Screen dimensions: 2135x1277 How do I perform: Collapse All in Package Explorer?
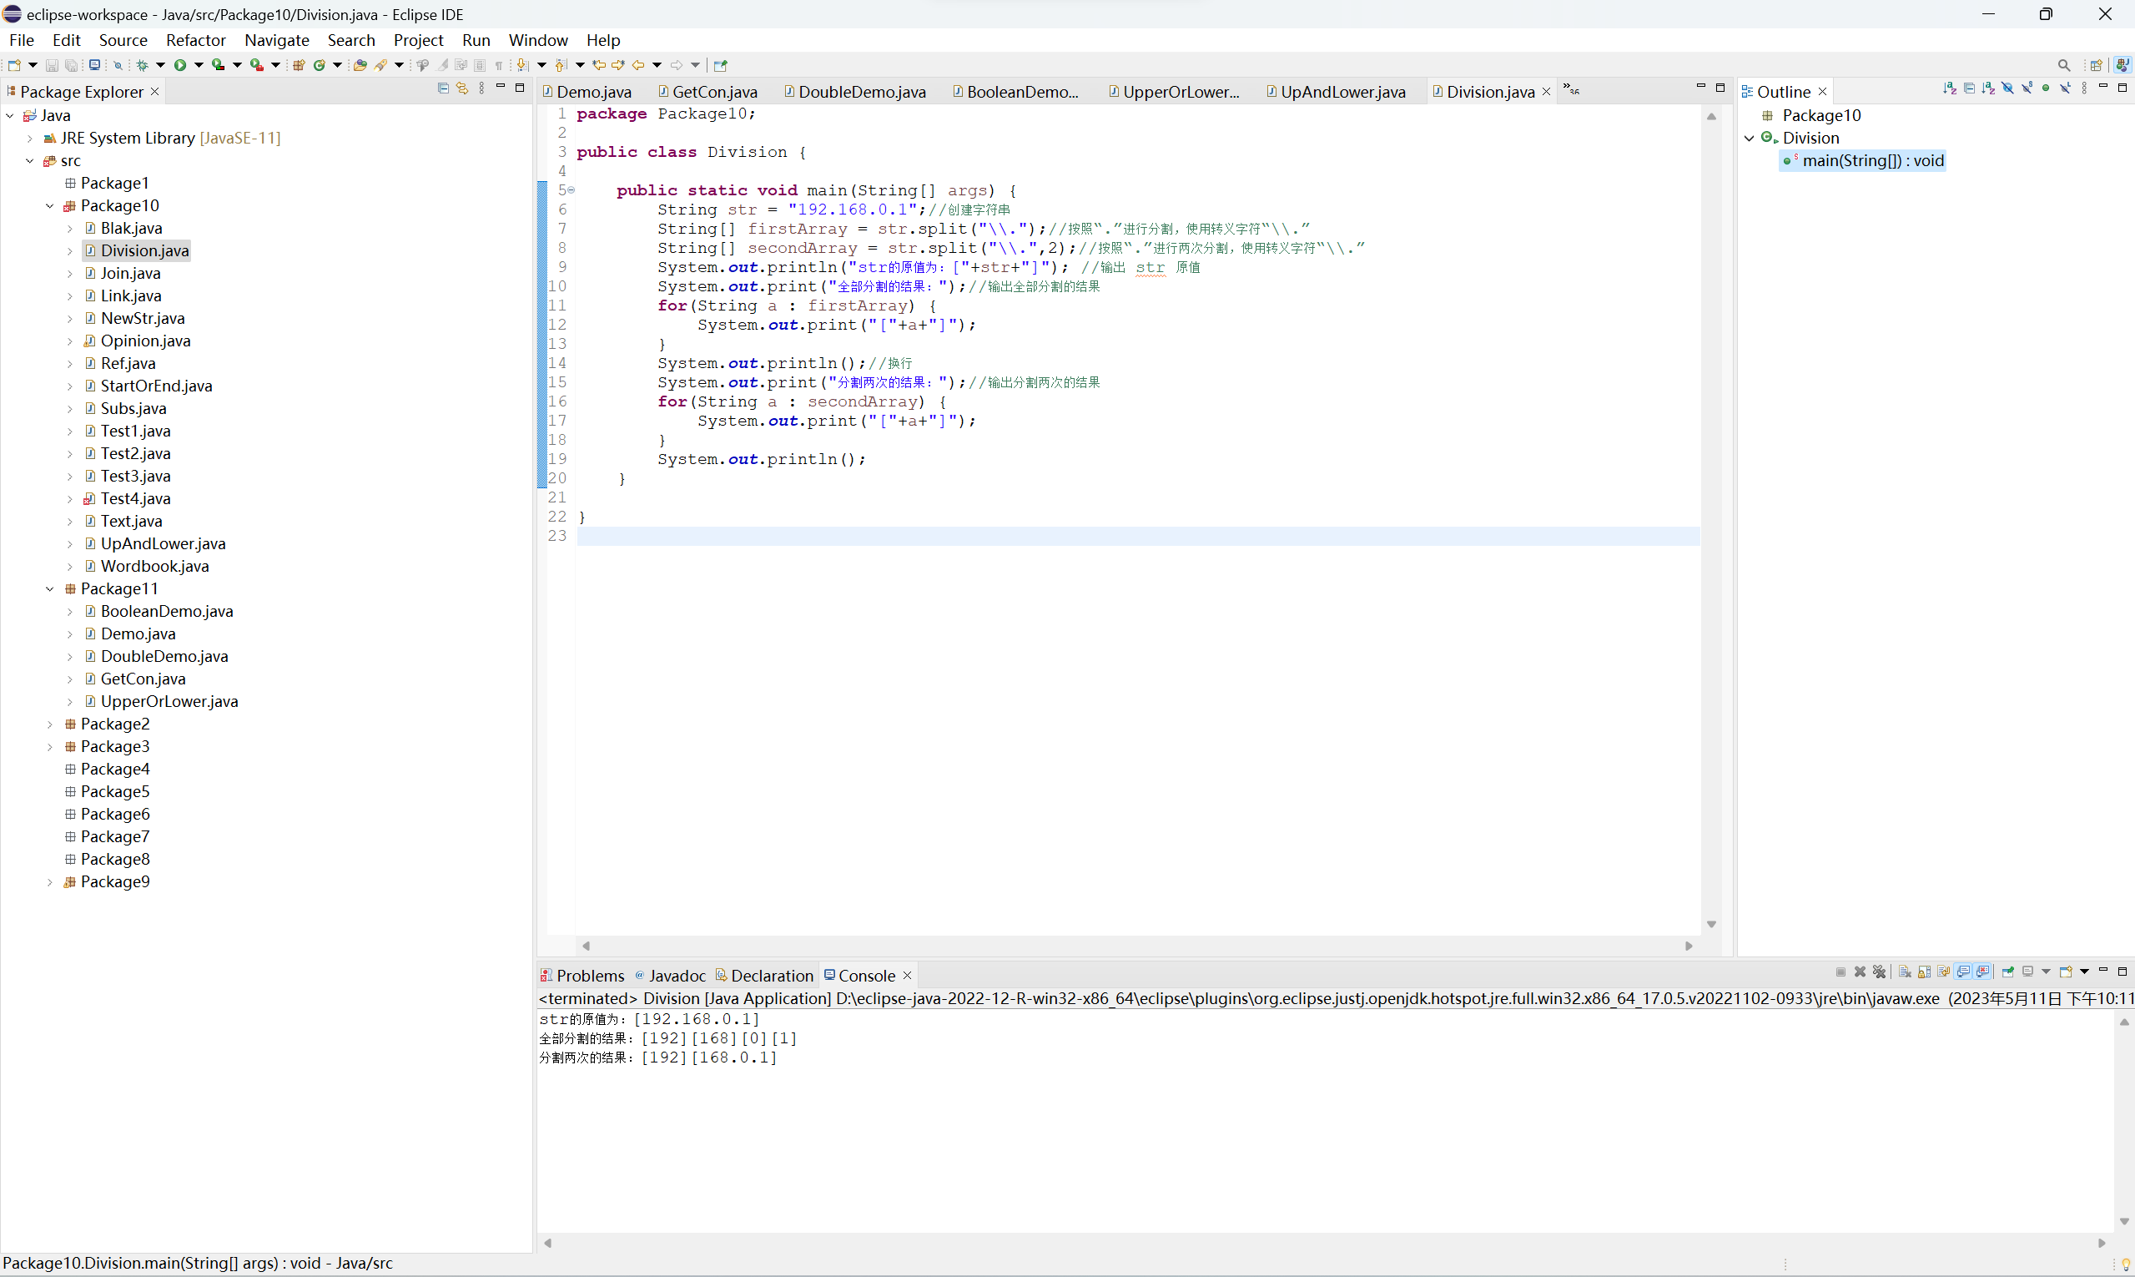click(444, 88)
